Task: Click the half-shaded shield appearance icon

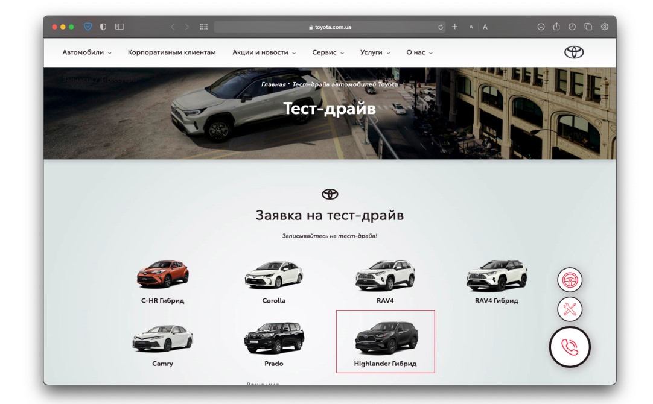Action: [103, 27]
